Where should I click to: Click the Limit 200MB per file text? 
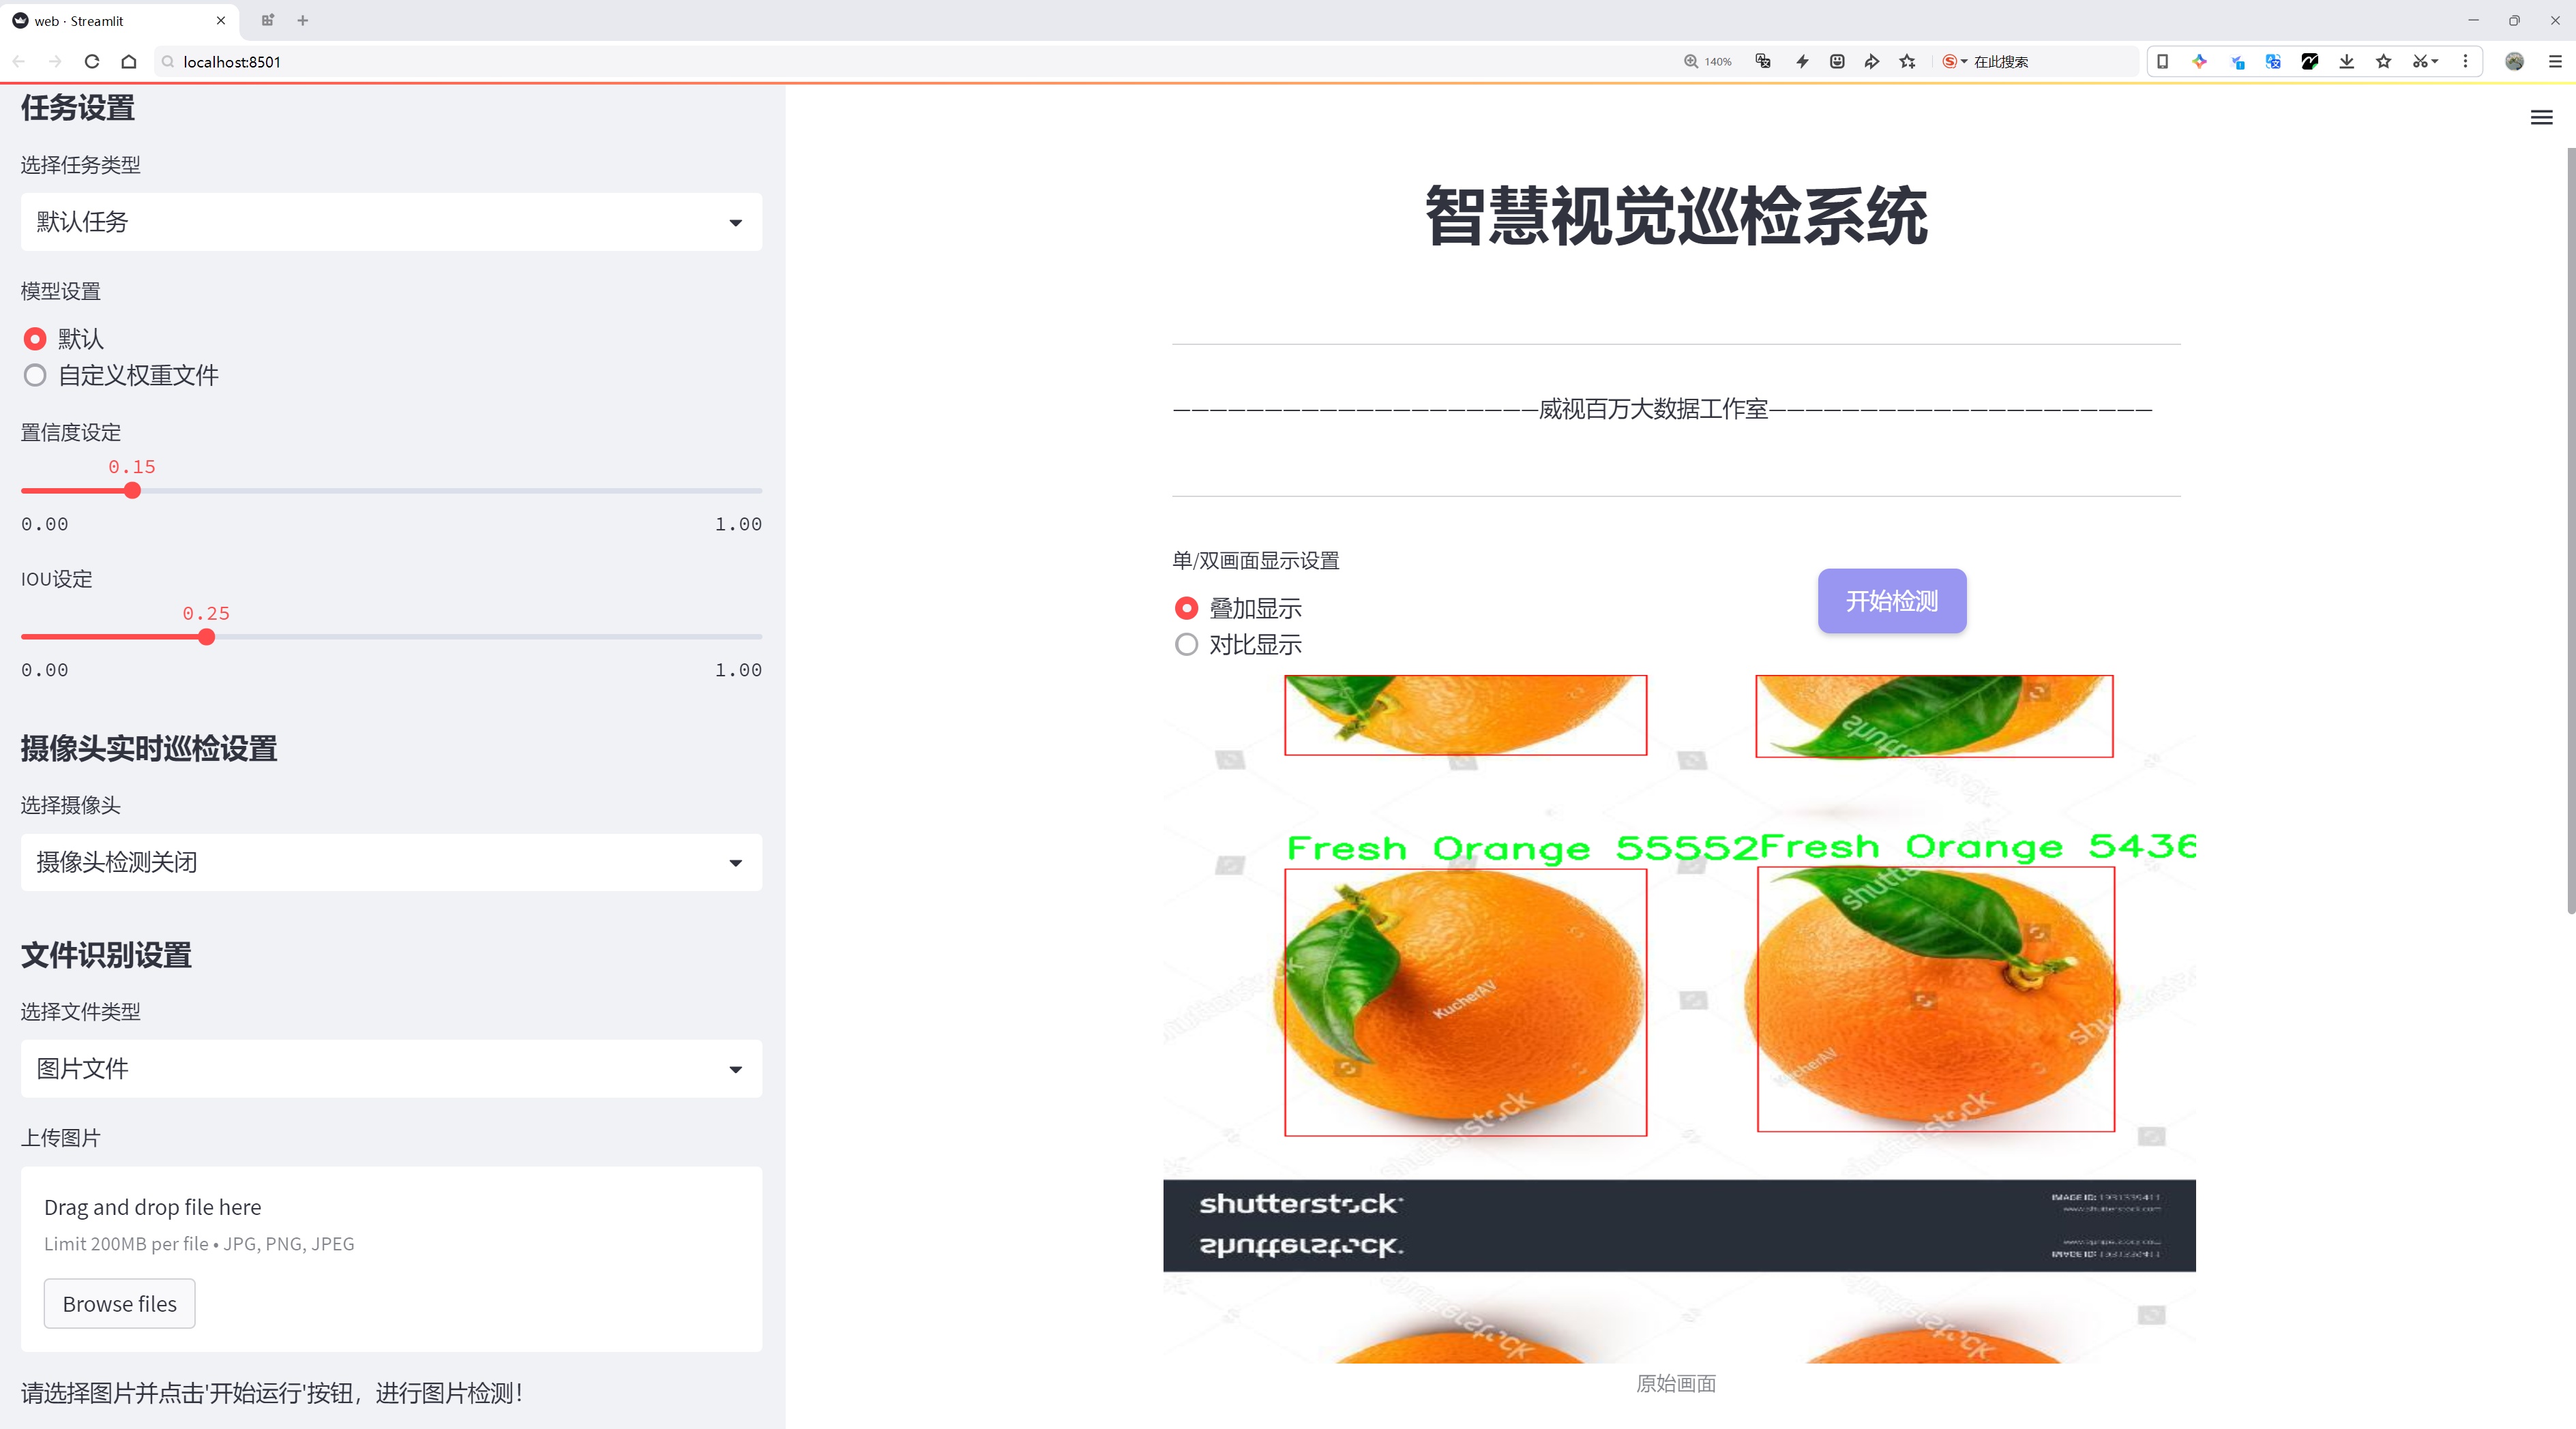pyautogui.click(x=199, y=1244)
